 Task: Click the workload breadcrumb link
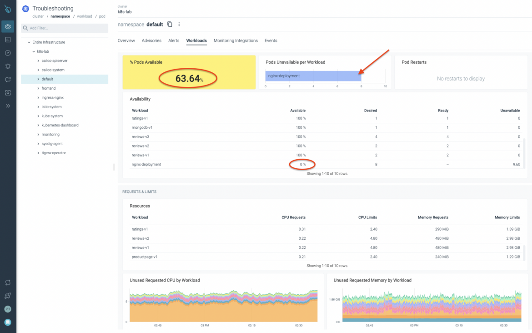pyautogui.click(x=85, y=16)
